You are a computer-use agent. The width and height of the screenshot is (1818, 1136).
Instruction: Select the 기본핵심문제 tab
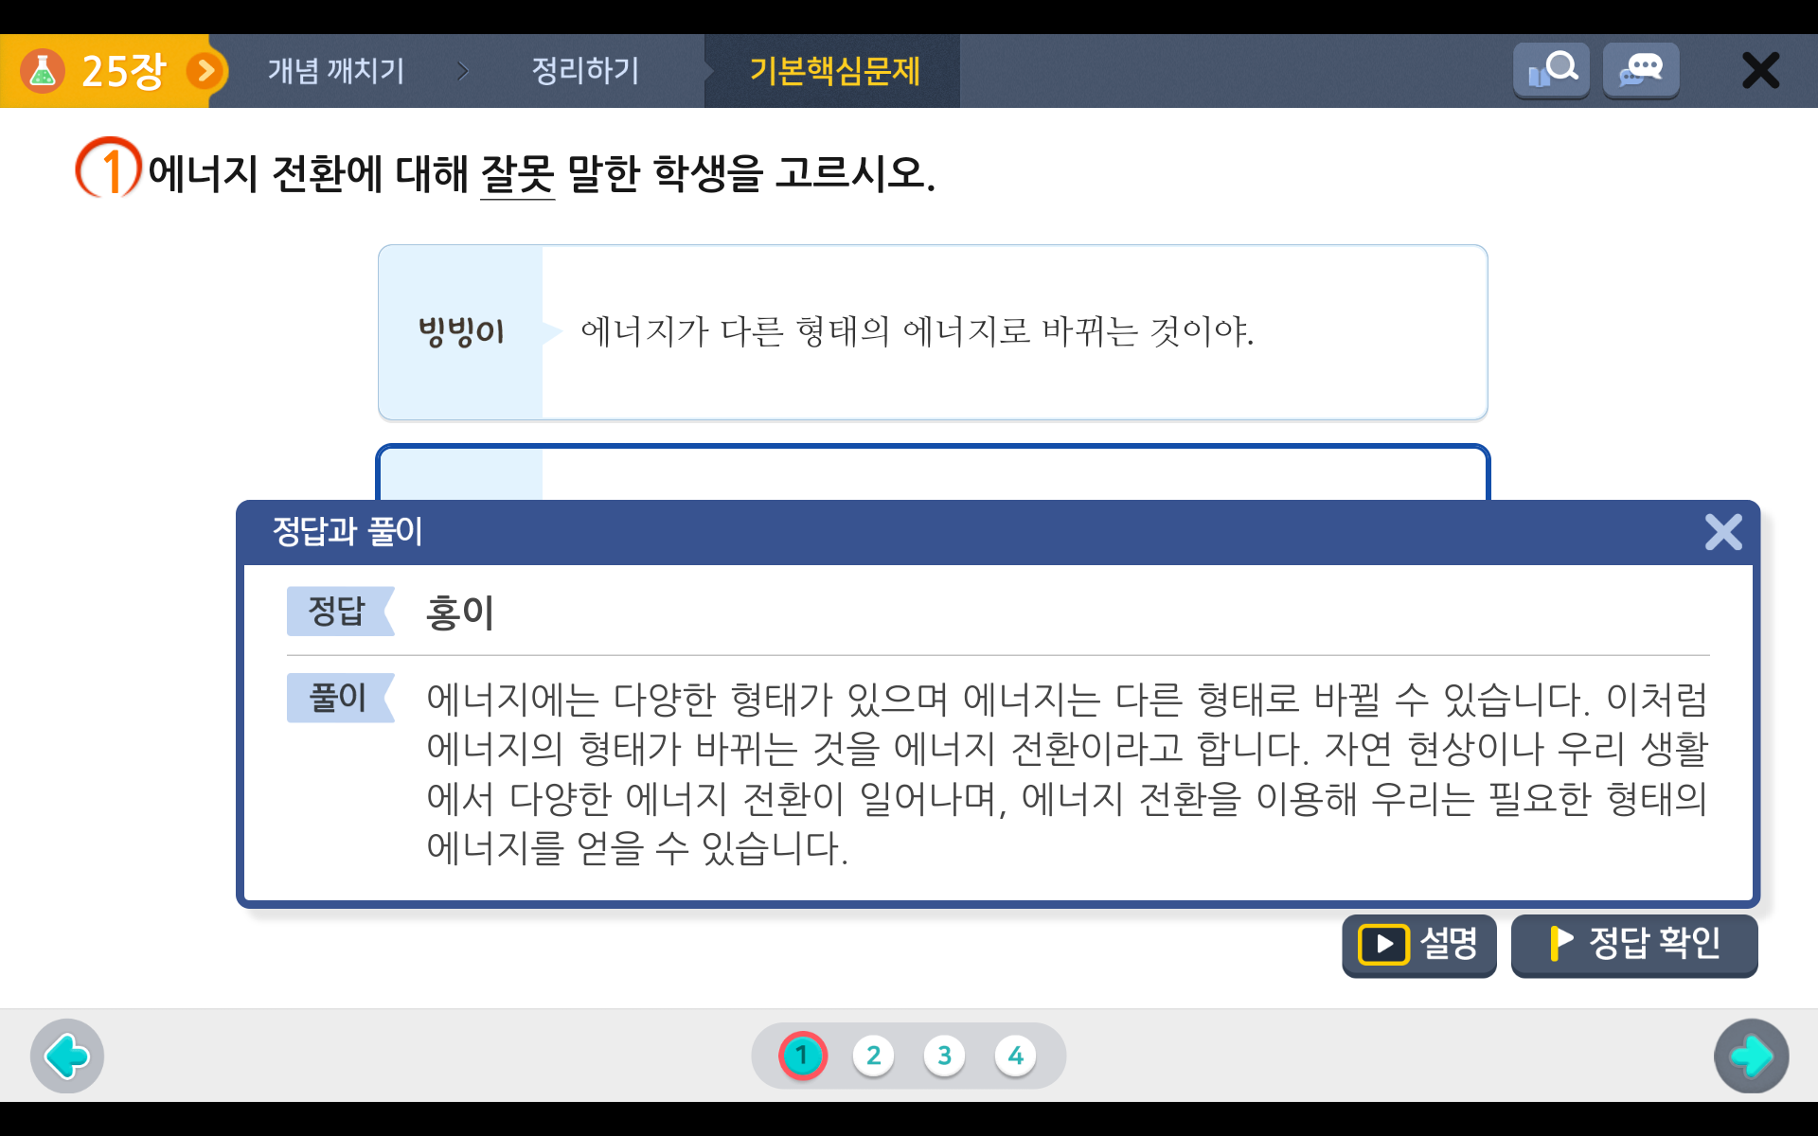(833, 71)
